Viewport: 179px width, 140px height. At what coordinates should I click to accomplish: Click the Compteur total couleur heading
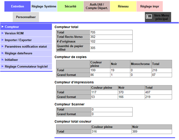(73, 122)
